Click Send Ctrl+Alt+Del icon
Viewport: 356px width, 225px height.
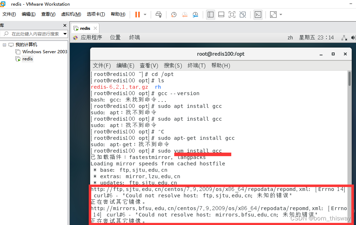pos(159,15)
